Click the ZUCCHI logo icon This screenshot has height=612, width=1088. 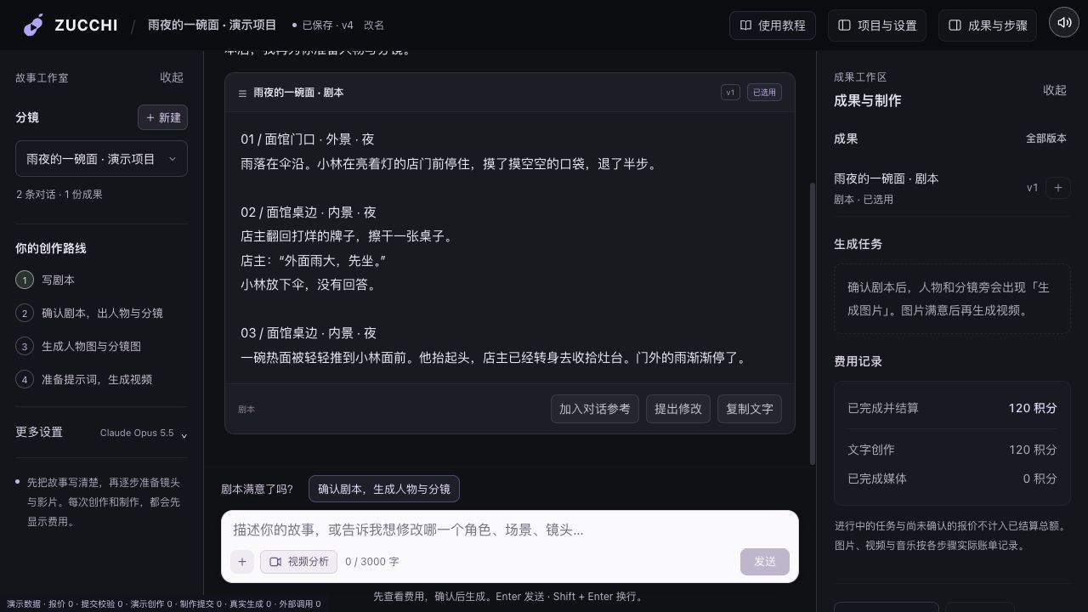(33, 25)
